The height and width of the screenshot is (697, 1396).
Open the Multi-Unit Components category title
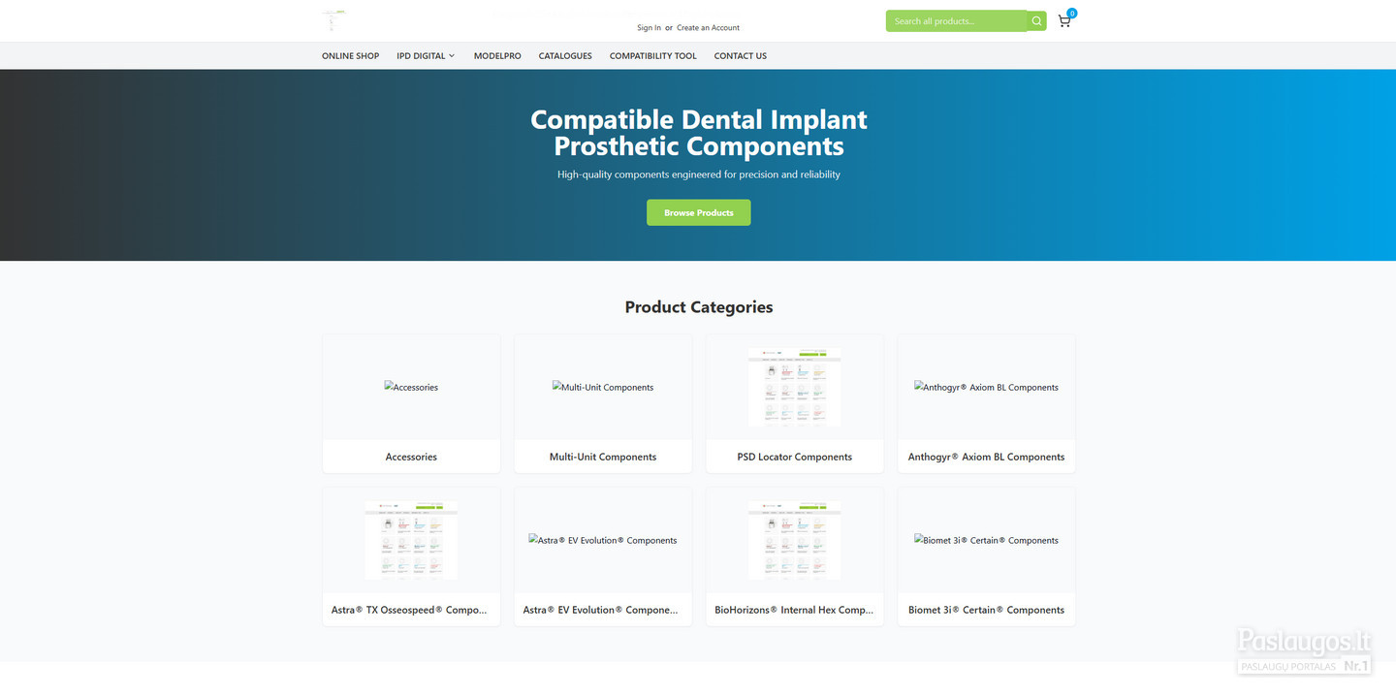pos(603,457)
